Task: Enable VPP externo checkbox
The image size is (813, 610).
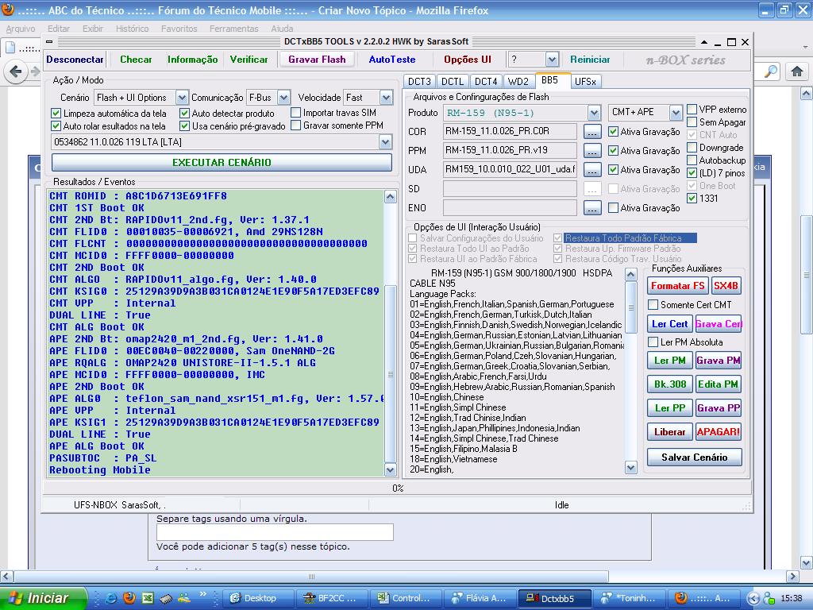Action: (692, 110)
